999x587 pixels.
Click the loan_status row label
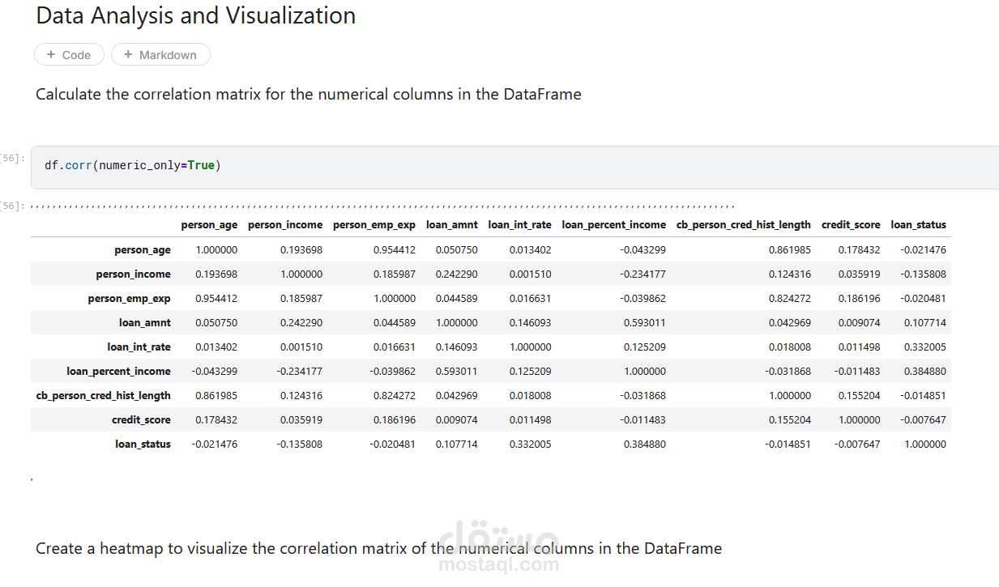pos(143,444)
